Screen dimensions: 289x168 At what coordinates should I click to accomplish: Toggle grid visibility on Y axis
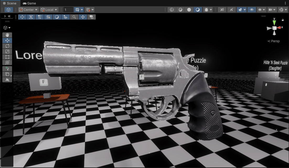click(77, 10)
